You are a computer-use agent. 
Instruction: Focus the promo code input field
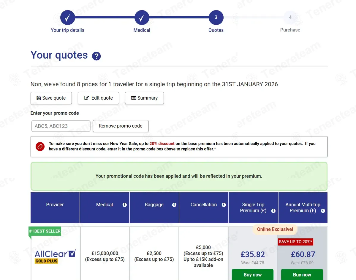tap(61, 126)
